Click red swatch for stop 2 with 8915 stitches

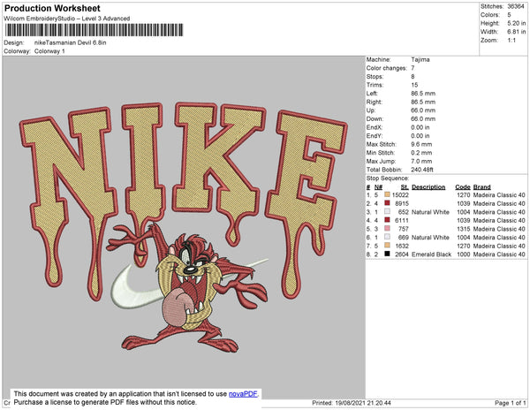tap(387, 203)
